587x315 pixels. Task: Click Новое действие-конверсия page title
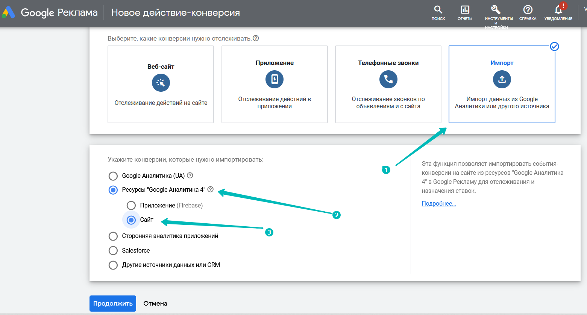pos(176,13)
